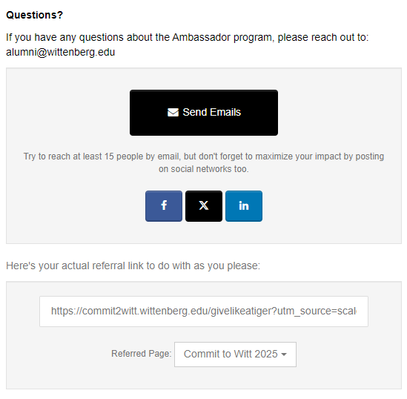
Task: Click the alumni@wittenberg.edu email address
Action: tap(61, 52)
